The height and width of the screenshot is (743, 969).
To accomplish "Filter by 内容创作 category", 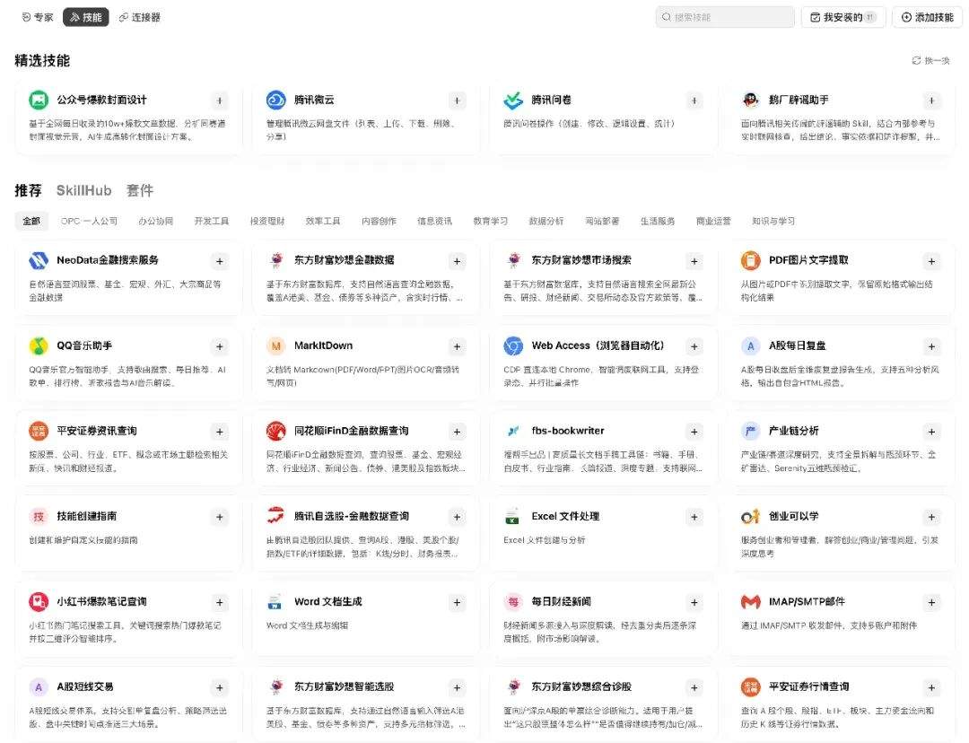I will (x=379, y=221).
